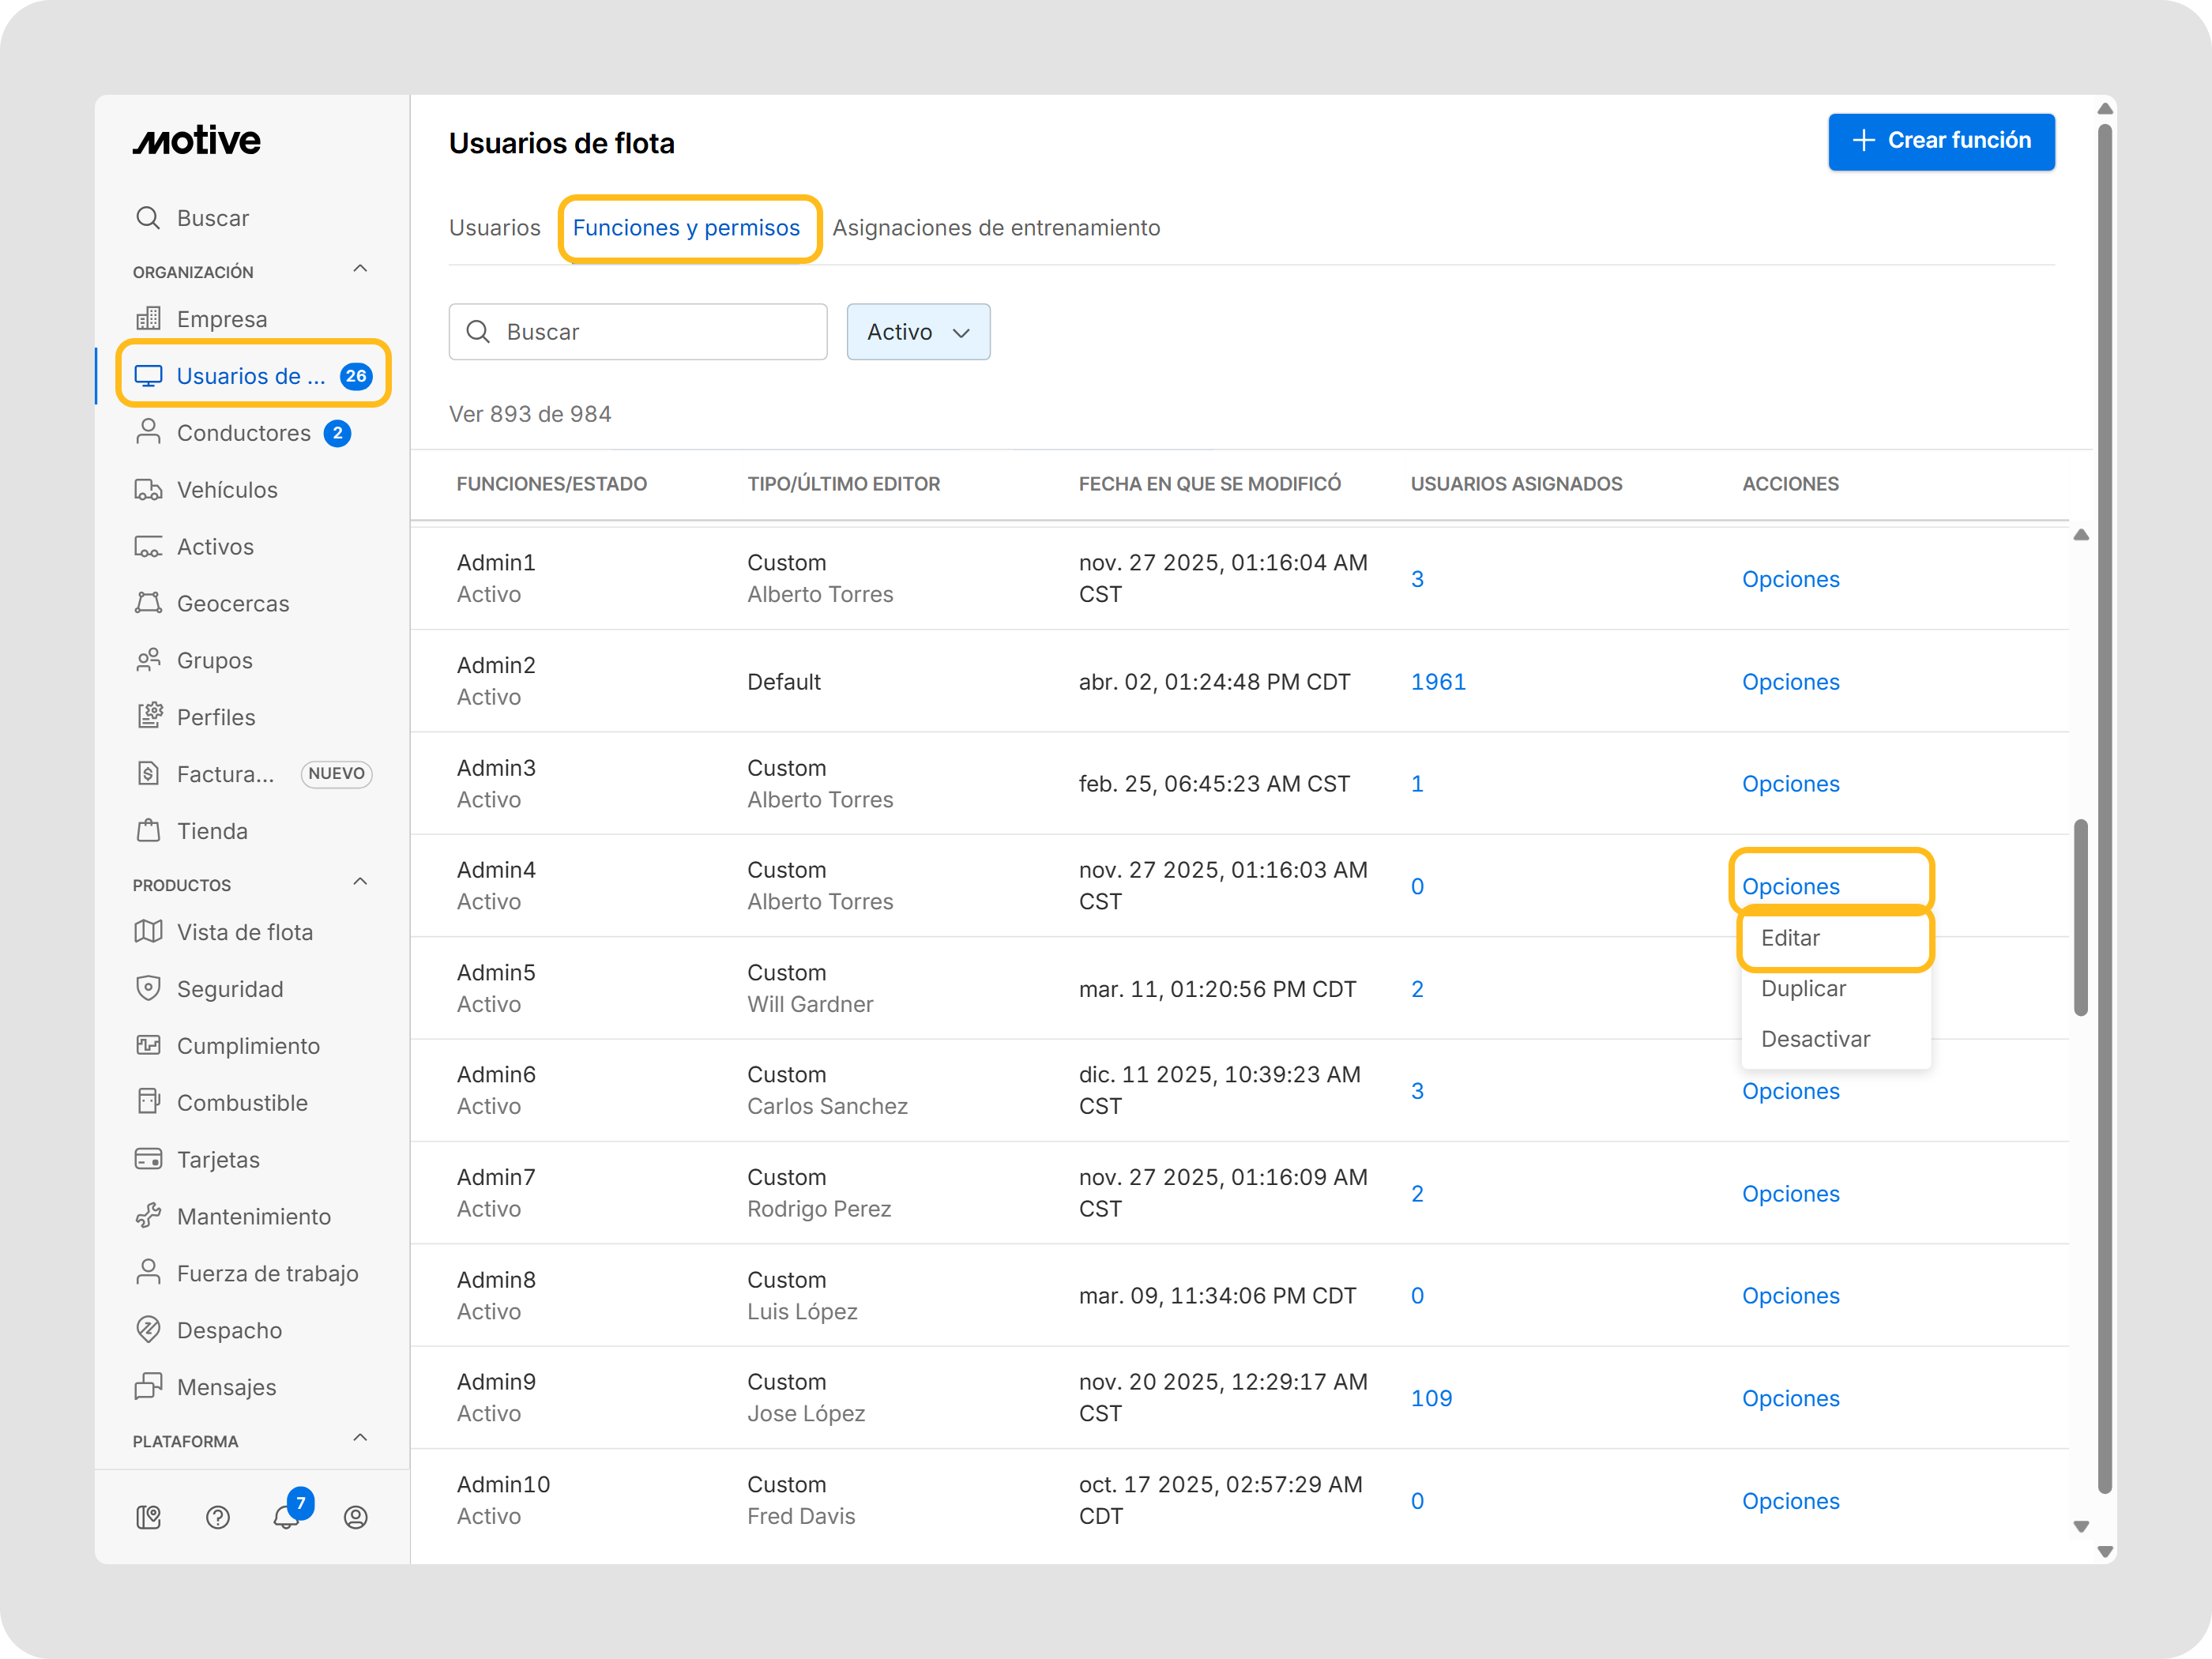Collapse the PLATAFORMA section

[360, 1438]
